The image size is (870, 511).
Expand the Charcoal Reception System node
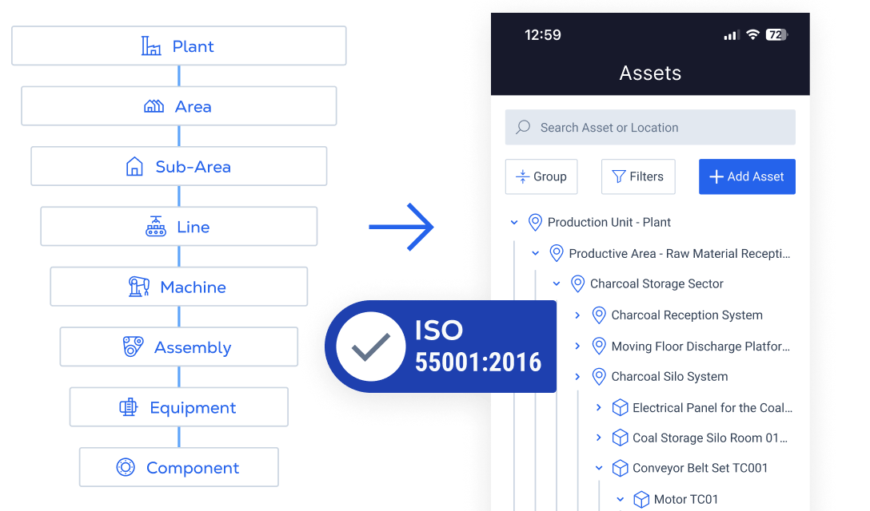tap(577, 315)
